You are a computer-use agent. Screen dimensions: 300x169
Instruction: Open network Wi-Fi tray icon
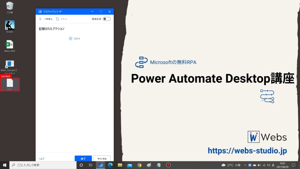264,165
